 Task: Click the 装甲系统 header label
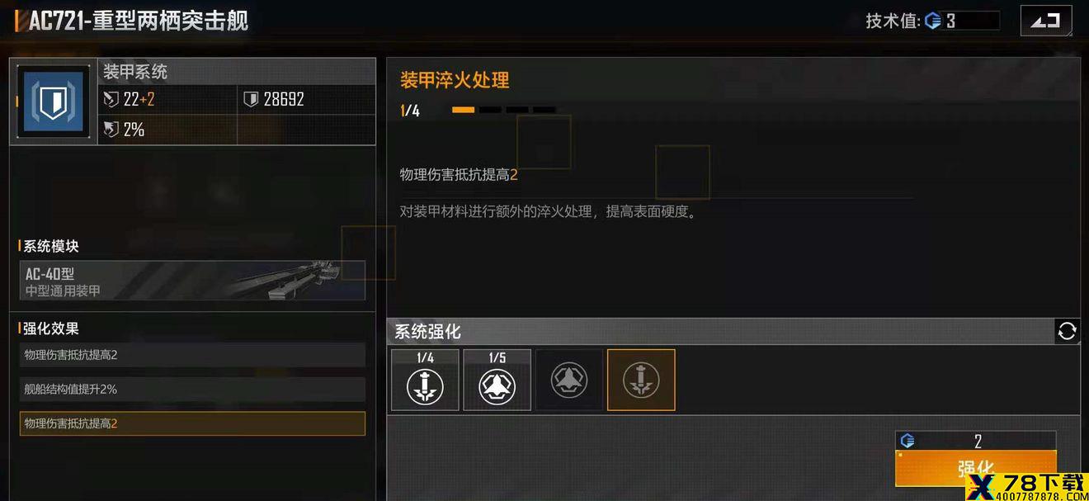[x=135, y=72]
